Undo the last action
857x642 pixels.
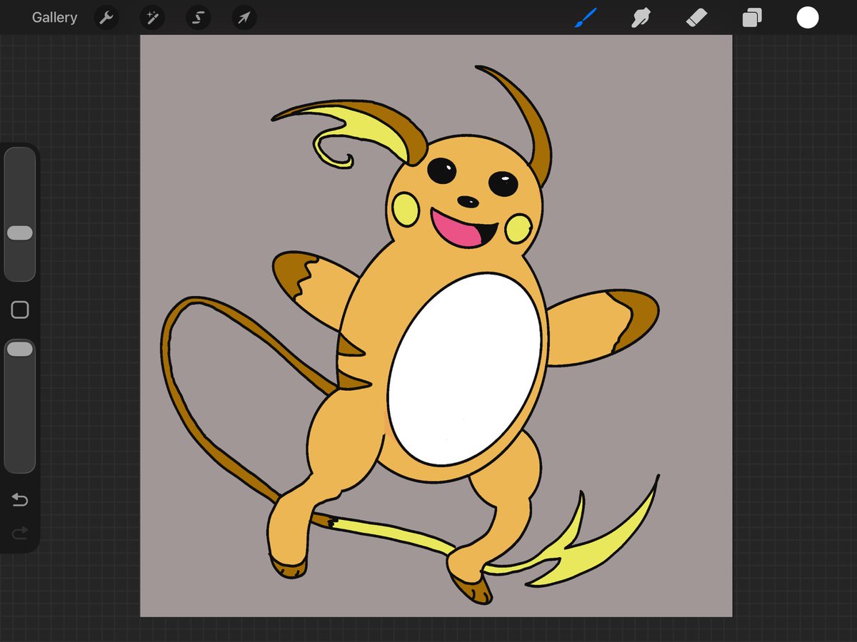(20, 500)
